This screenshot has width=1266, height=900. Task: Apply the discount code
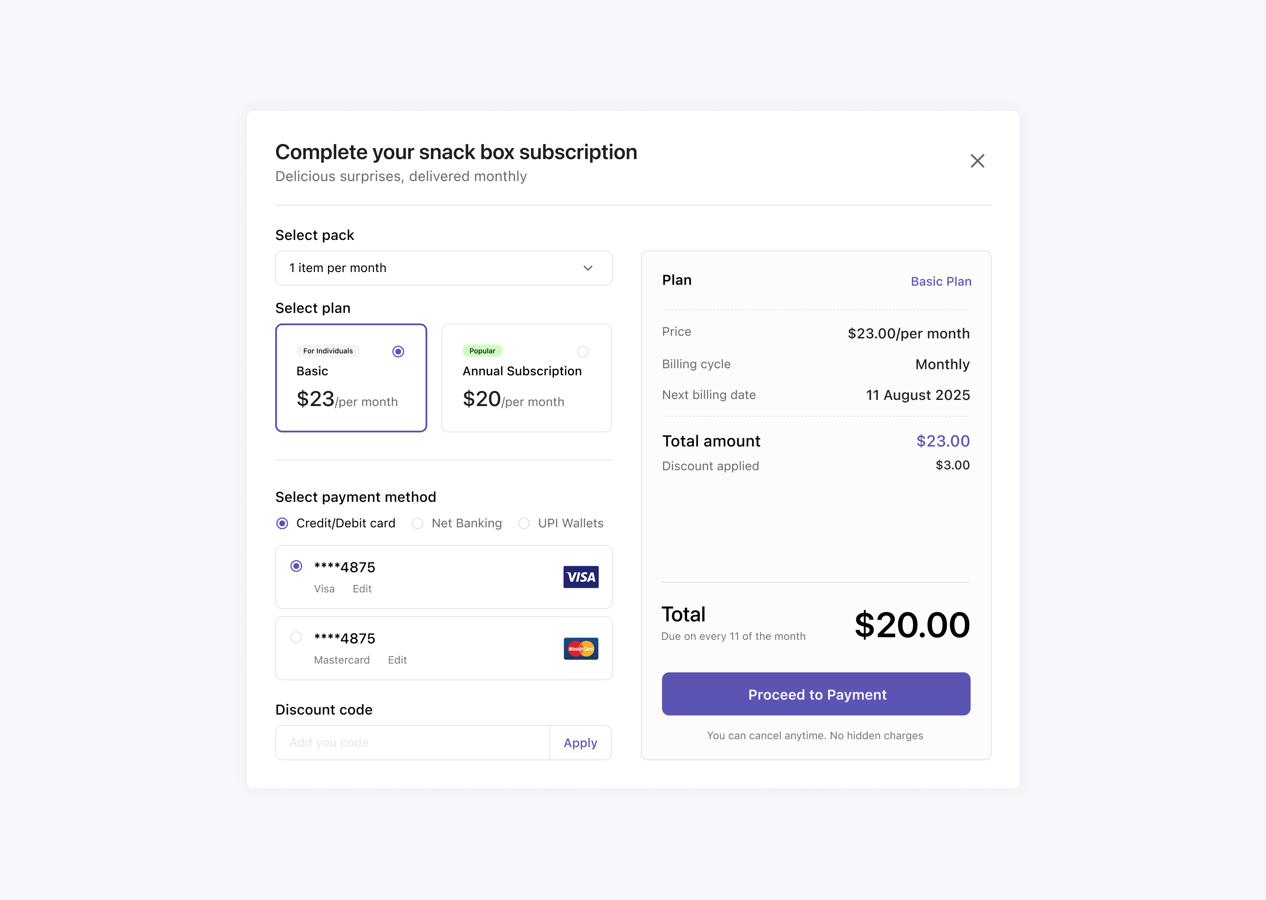click(x=580, y=743)
